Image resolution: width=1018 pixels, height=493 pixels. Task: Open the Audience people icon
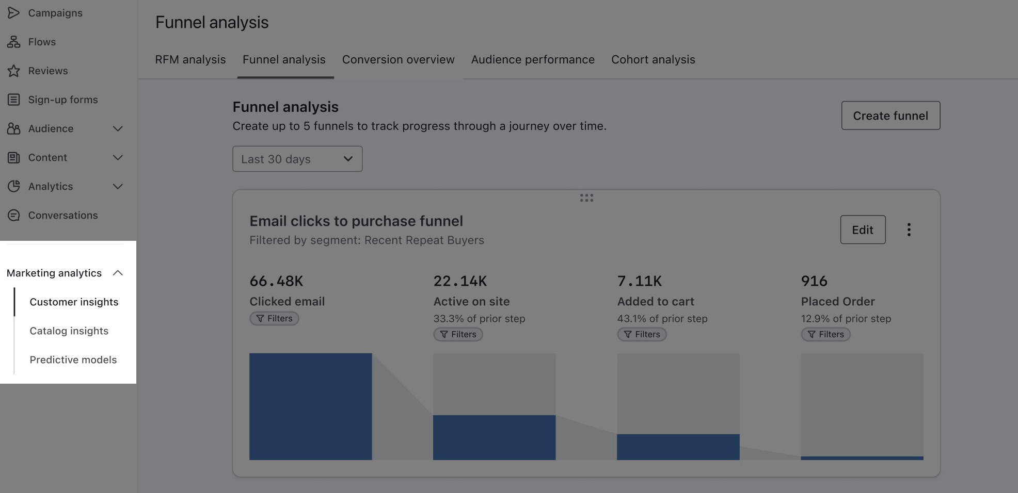(x=14, y=128)
